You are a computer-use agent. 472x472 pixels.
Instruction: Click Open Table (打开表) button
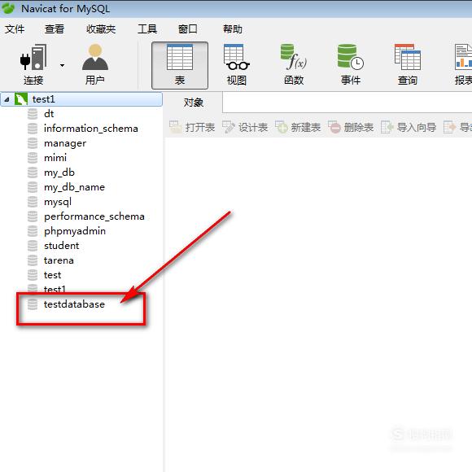coord(192,127)
